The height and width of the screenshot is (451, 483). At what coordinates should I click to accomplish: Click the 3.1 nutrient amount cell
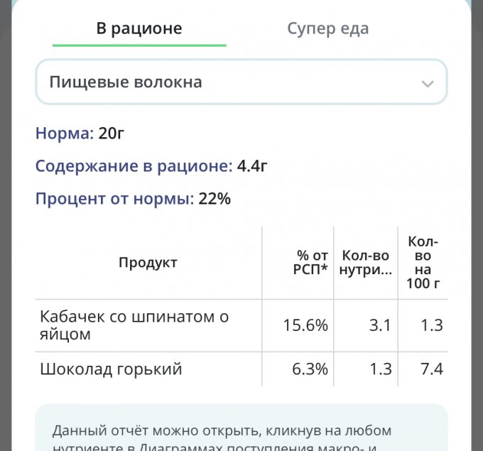(380, 325)
